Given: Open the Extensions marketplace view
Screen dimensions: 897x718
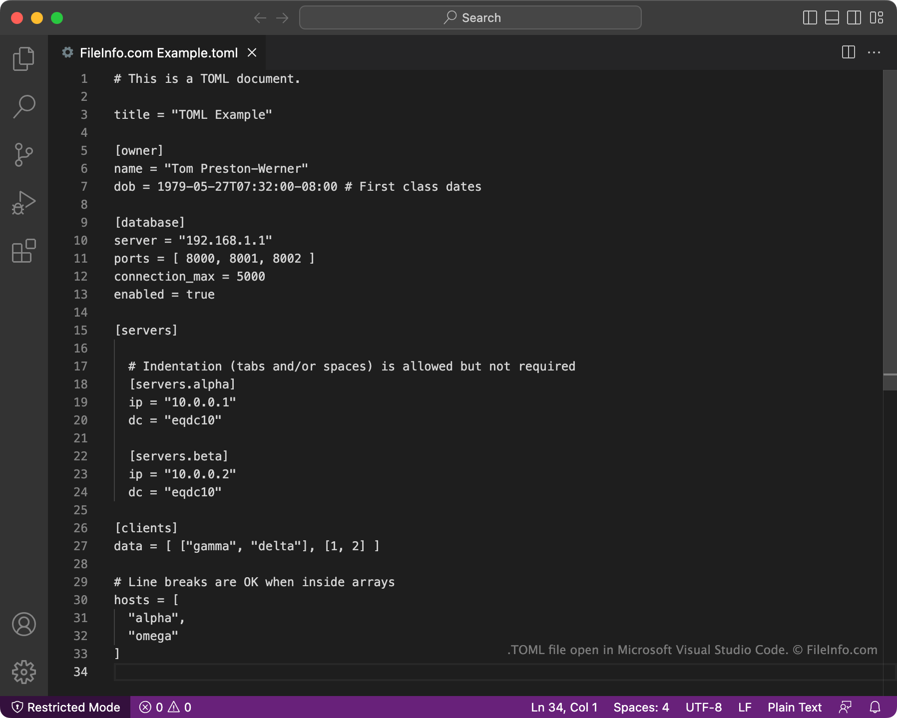Looking at the screenshot, I should click(23, 252).
